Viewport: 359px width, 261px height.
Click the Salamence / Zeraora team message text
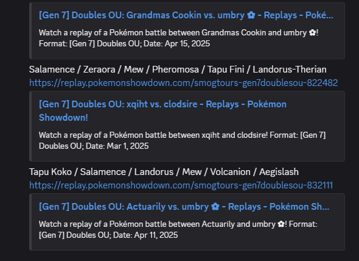[x=178, y=70]
